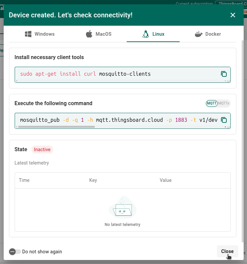
Task: Select the Linux tab
Action: (153, 34)
